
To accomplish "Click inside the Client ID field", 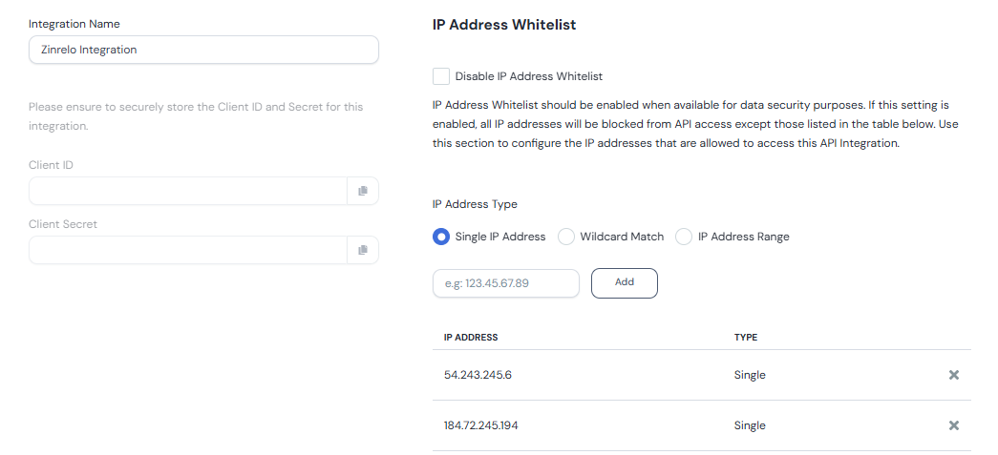I will 188,191.
